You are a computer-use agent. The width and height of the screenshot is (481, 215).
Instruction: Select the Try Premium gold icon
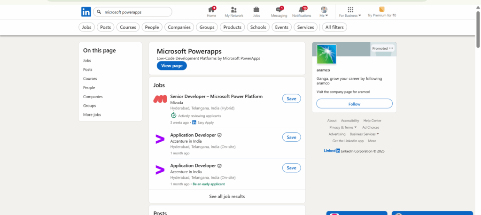[x=382, y=9]
